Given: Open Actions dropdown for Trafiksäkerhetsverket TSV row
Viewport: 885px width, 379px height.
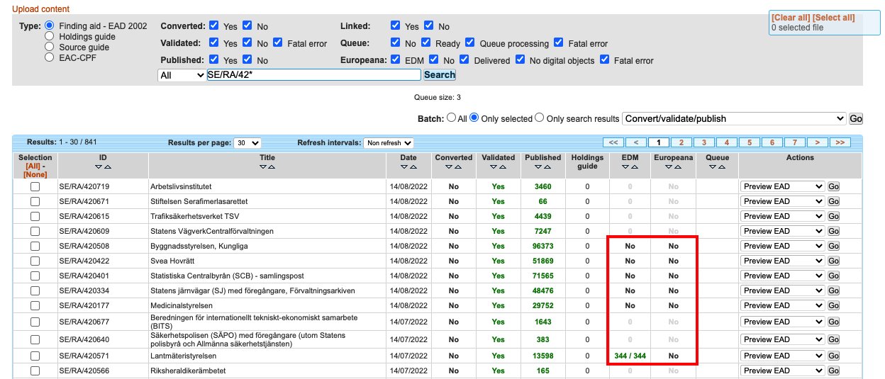Looking at the screenshot, I should tap(783, 216).
